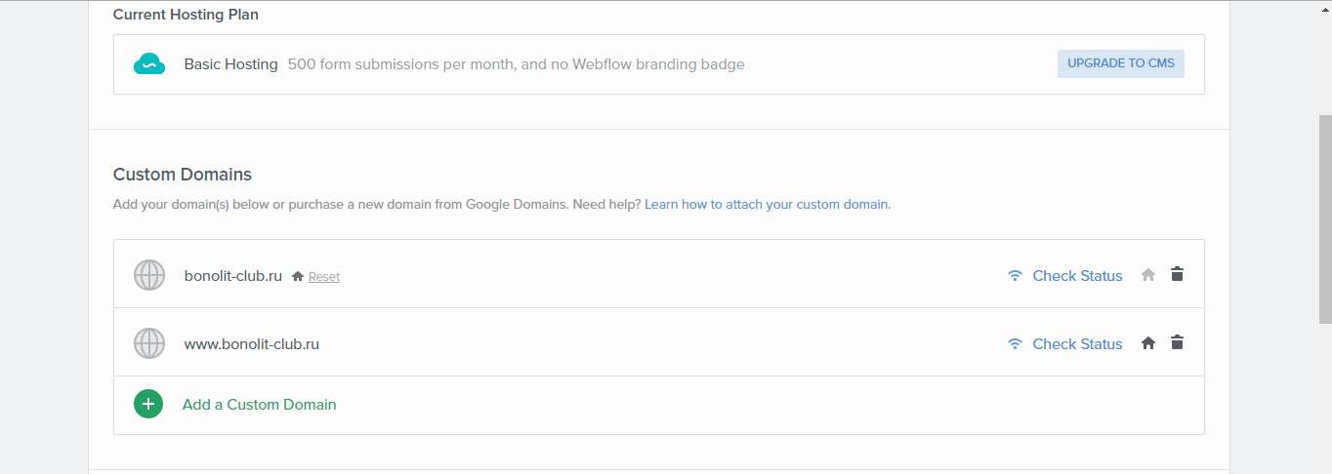Click the globe icon beside www.bonolit-club.ru
Screen dimensions: 1332x474
coord(149,343)
